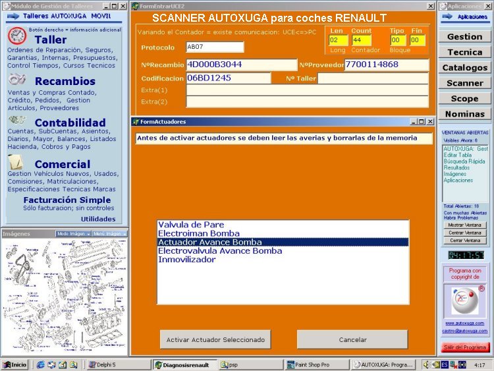
Task: Click the FormEntrarUCE2 title bar icon
Action: coord(135,6)
